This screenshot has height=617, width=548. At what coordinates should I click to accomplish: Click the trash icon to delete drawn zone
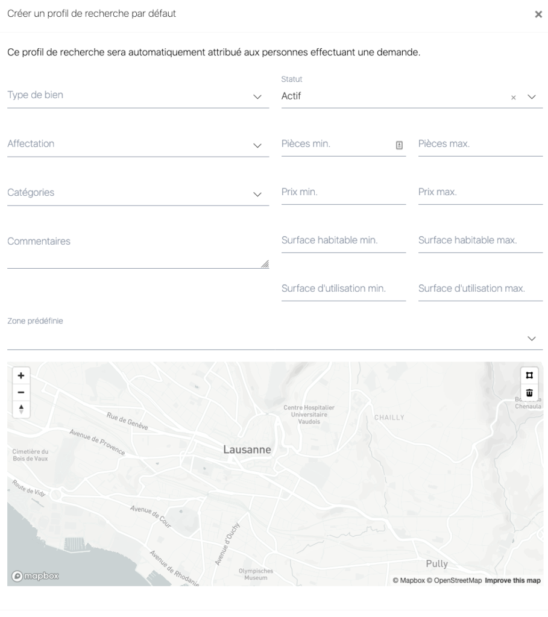531,392
